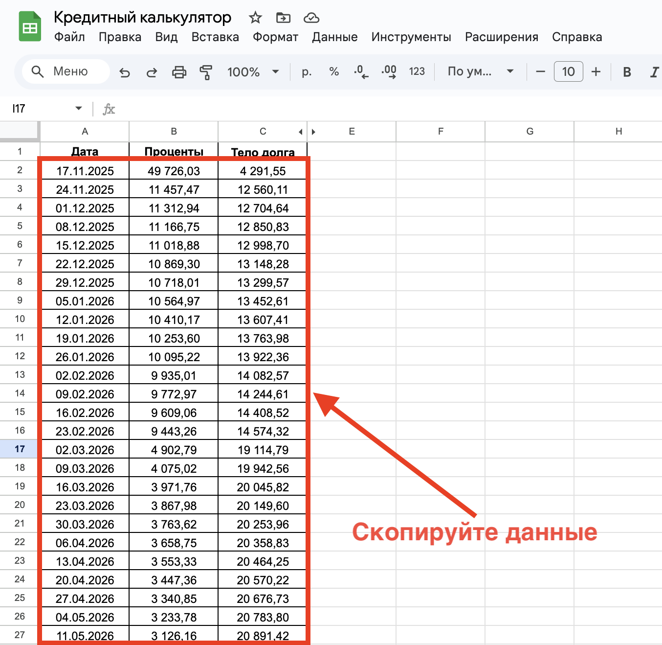
Task: Open the Google Sheets home logo
Action: point(30,27)
